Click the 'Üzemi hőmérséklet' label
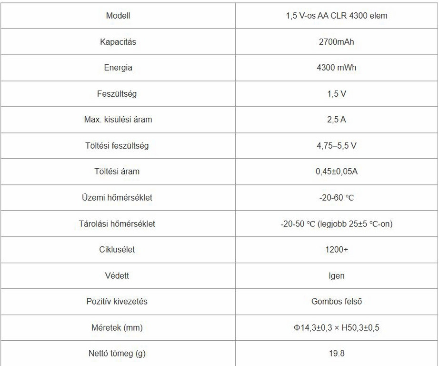439x366 pixels. [x=118, y=198]
